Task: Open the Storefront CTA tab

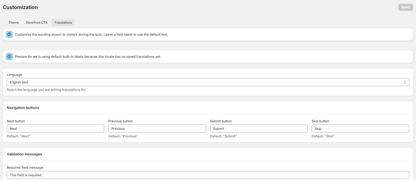Action: [37, 23]
